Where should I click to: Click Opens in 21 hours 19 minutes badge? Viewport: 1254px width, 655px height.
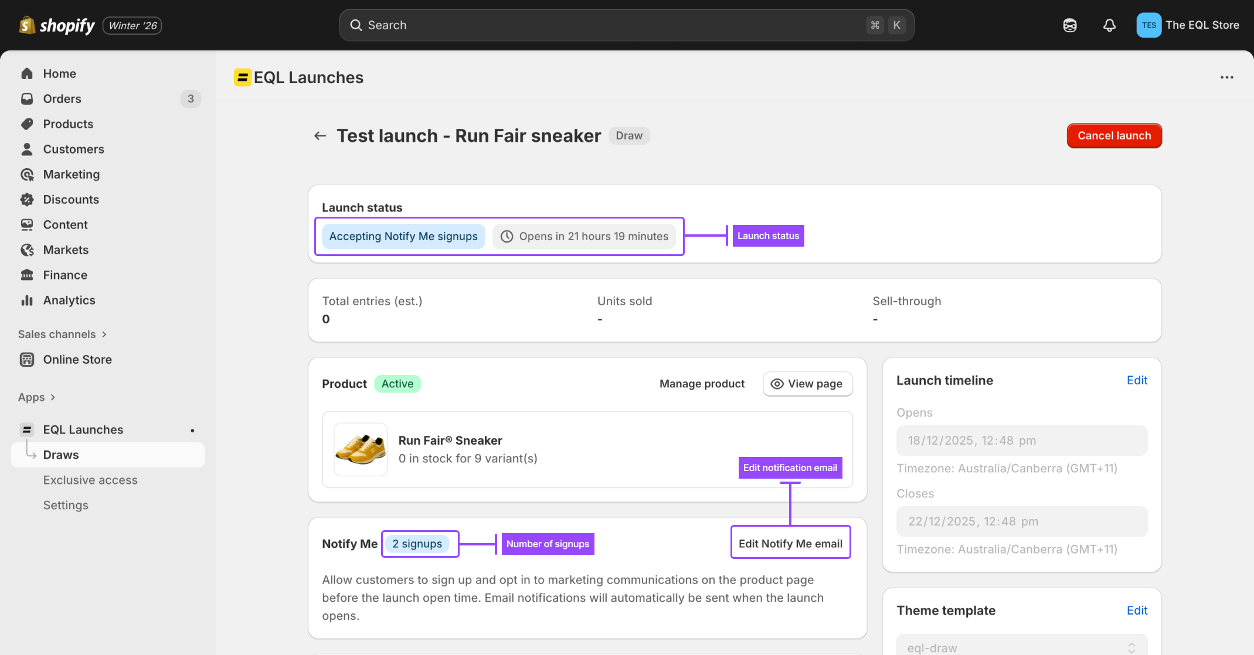pos(584,236)
